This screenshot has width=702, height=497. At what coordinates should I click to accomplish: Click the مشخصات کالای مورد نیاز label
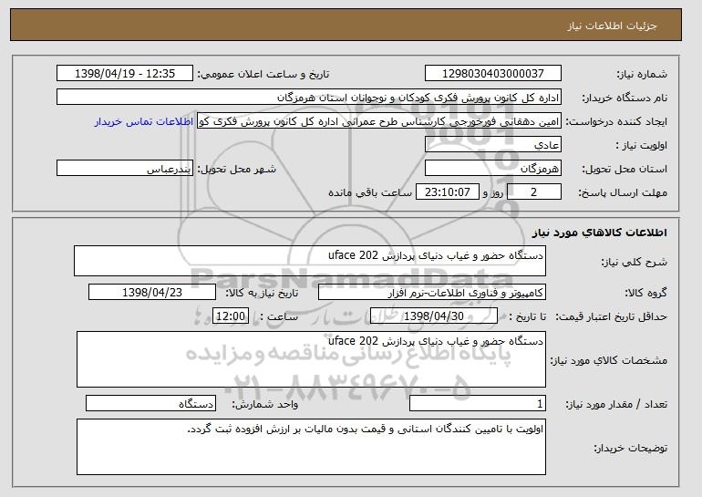pyautogui.click(x=609, y=360)
